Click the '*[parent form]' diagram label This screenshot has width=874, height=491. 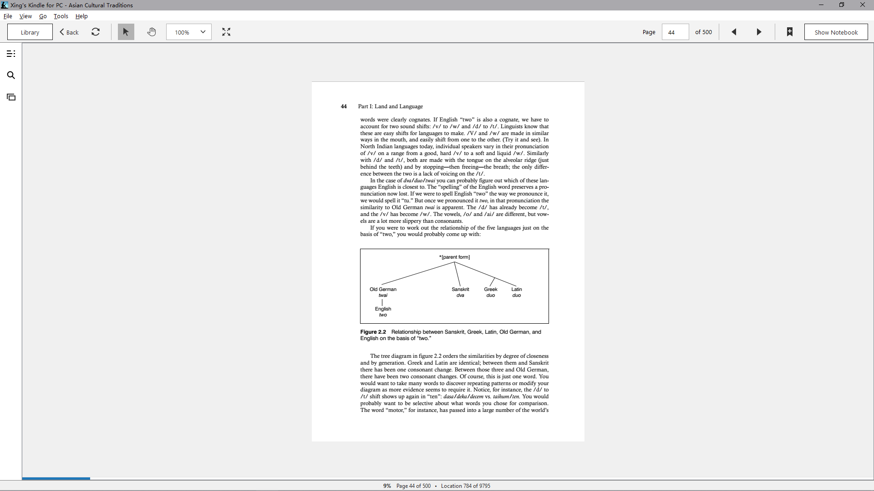click(x=454, y=257)
